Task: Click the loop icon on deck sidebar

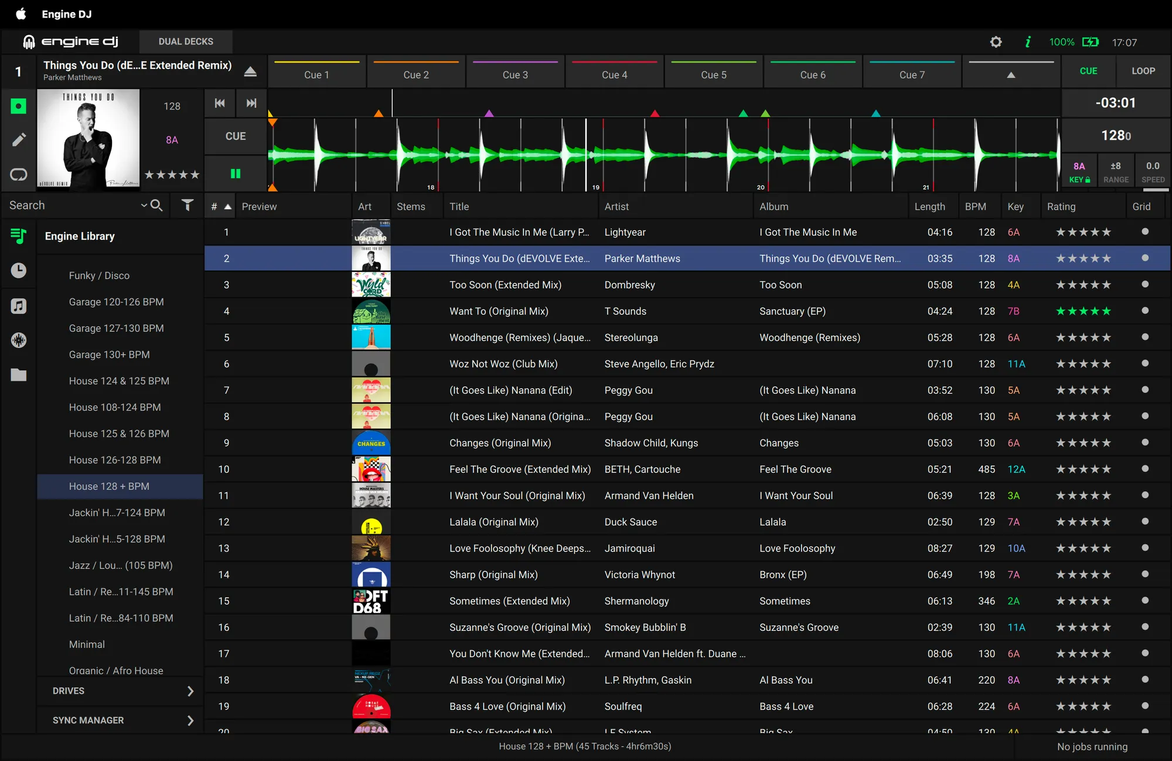Action: [19, 175]
